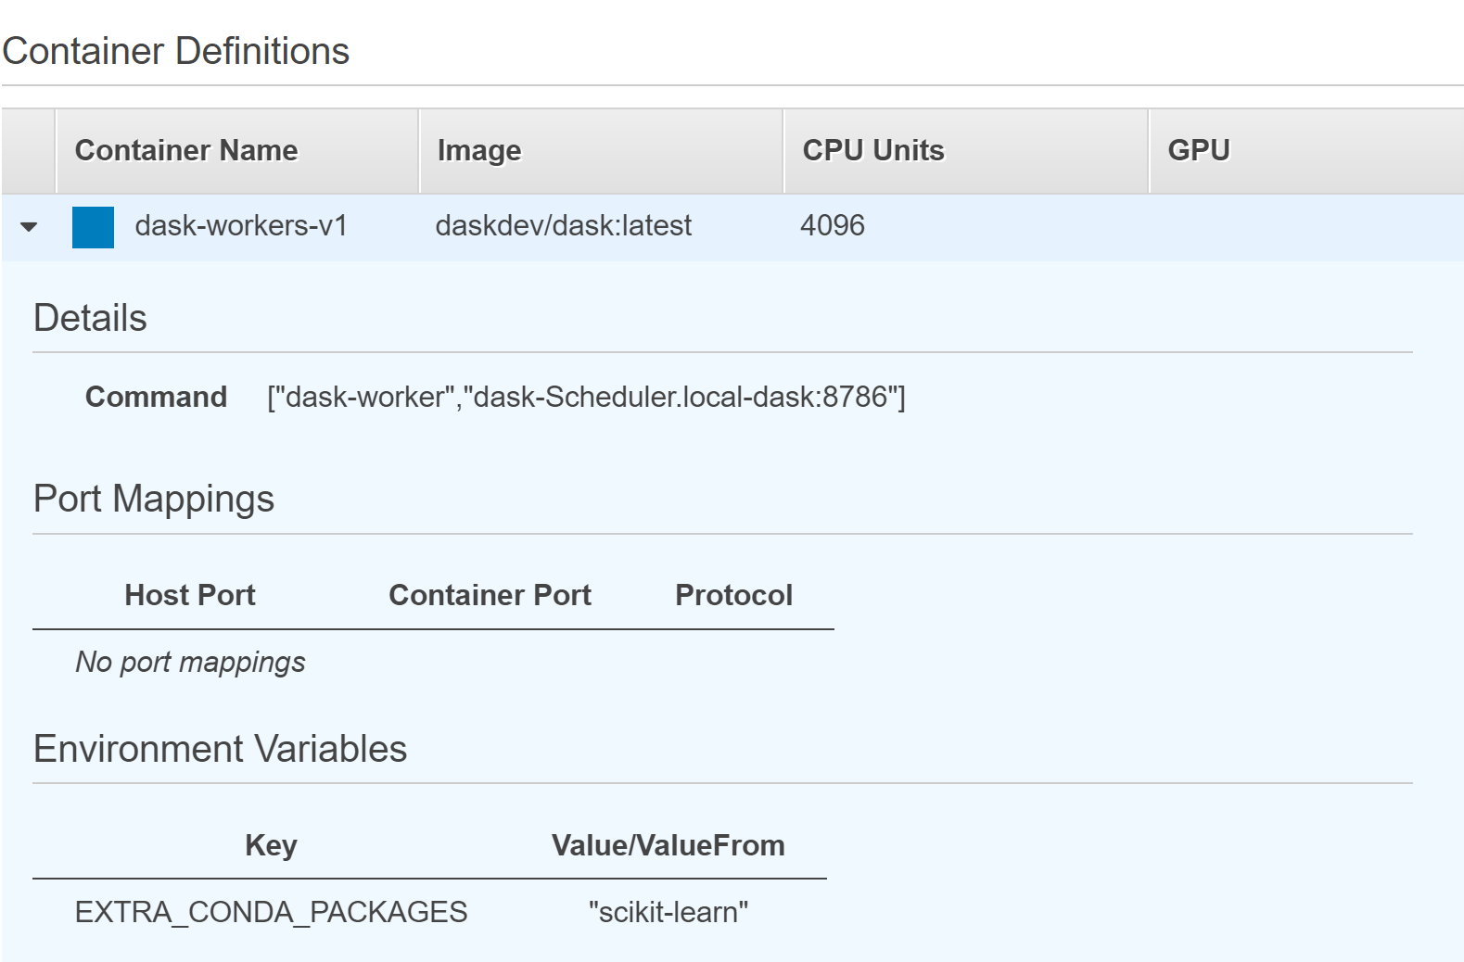This screenshot has height=962, width=1464.
Task: Sort by Container Name column header
Action: coord(186,150)
